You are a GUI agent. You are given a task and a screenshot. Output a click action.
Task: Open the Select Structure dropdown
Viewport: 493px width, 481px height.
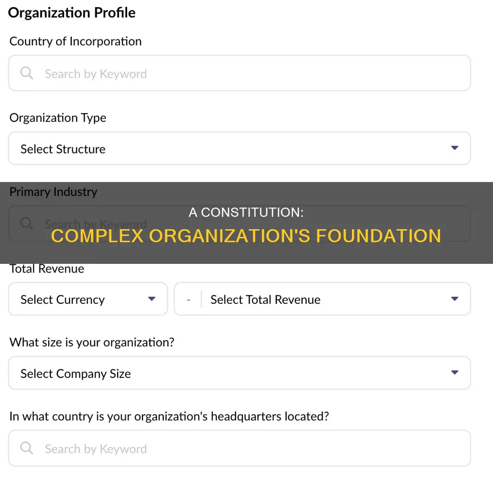pos(239,149)
